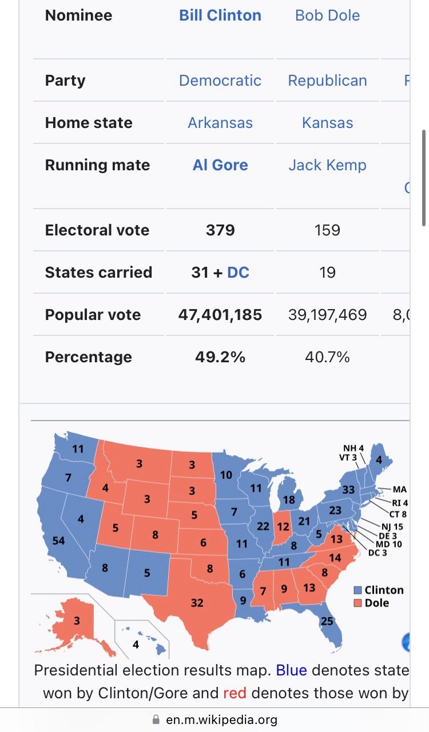Tap Texas on the election map
The height and width of the screenshot is (732, 429).
click(194, 603)
